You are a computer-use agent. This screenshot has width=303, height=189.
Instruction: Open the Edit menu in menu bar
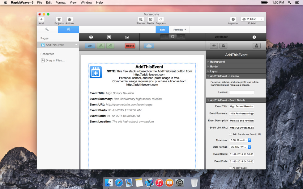tap(49, 2)
